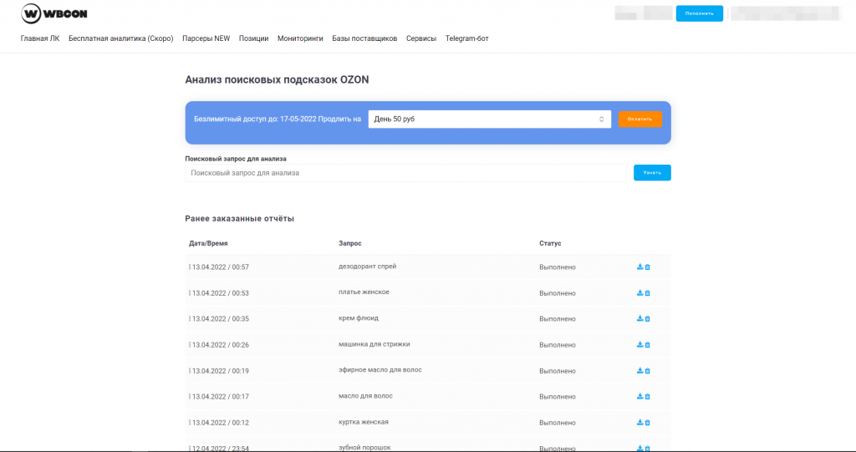
Task: Delete the платье женское report
Action: [x=648, y=293]
